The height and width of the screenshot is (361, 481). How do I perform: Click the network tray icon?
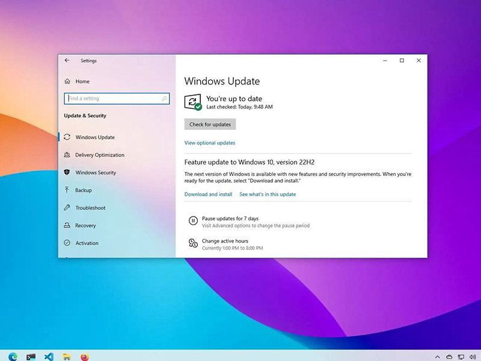click(x=461, y=357)
